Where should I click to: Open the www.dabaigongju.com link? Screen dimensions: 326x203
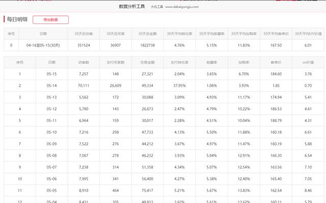pyautogui.click(x=182, y=7)
